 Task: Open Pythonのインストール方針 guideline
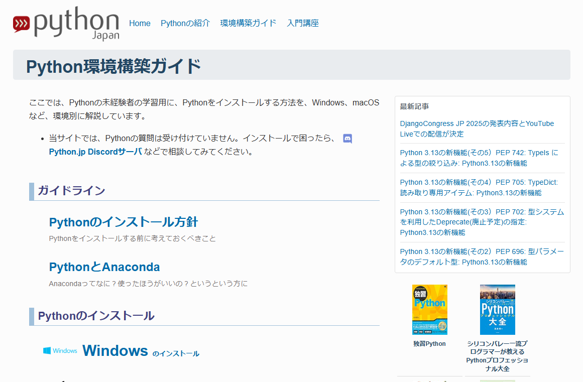click(x=124, y=222)
